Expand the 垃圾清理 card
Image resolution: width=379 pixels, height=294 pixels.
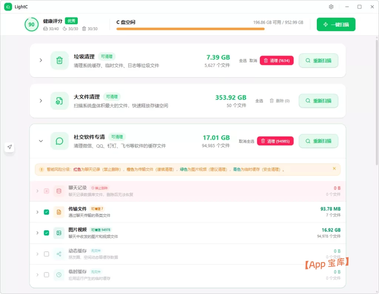[x=41, y=60]
